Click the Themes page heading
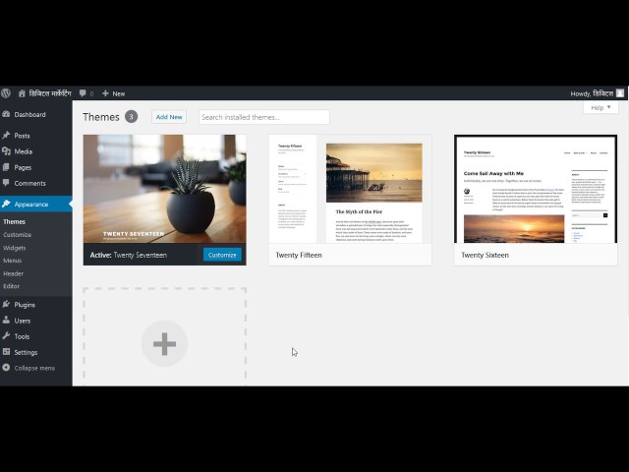629x472 pixels. pyautogui.click(x=101, y=117)
